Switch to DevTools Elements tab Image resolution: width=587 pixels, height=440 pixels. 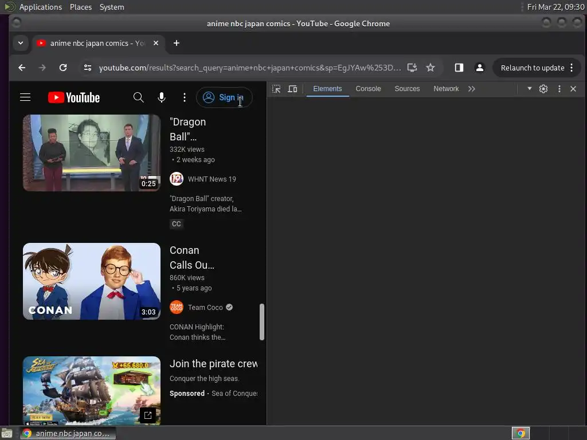(x=327, y=89)
